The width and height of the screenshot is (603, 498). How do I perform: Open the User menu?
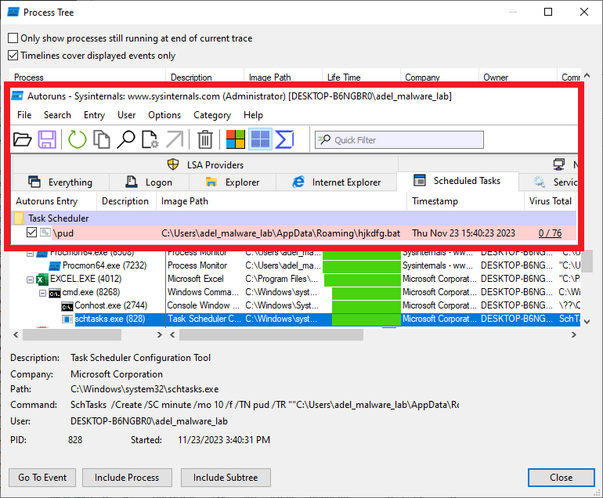click(127, 115)
